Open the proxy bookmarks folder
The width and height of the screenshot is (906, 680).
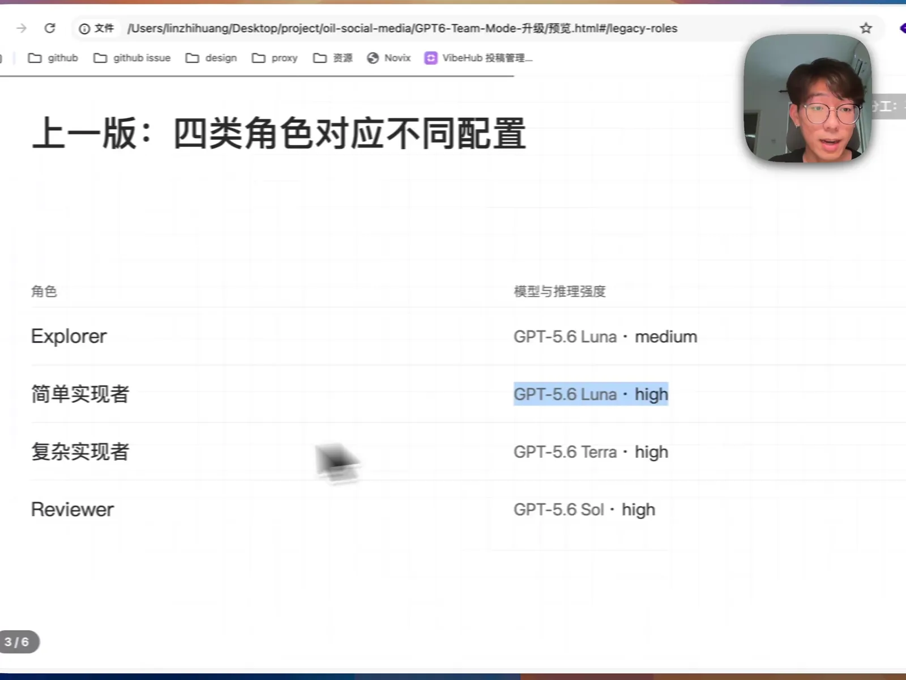pos(275,58)
